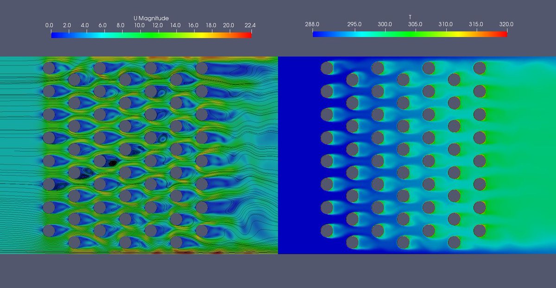Click the '22.4' maximum velocity label
The image size is (556, 288).
click(x=251, y=25)
